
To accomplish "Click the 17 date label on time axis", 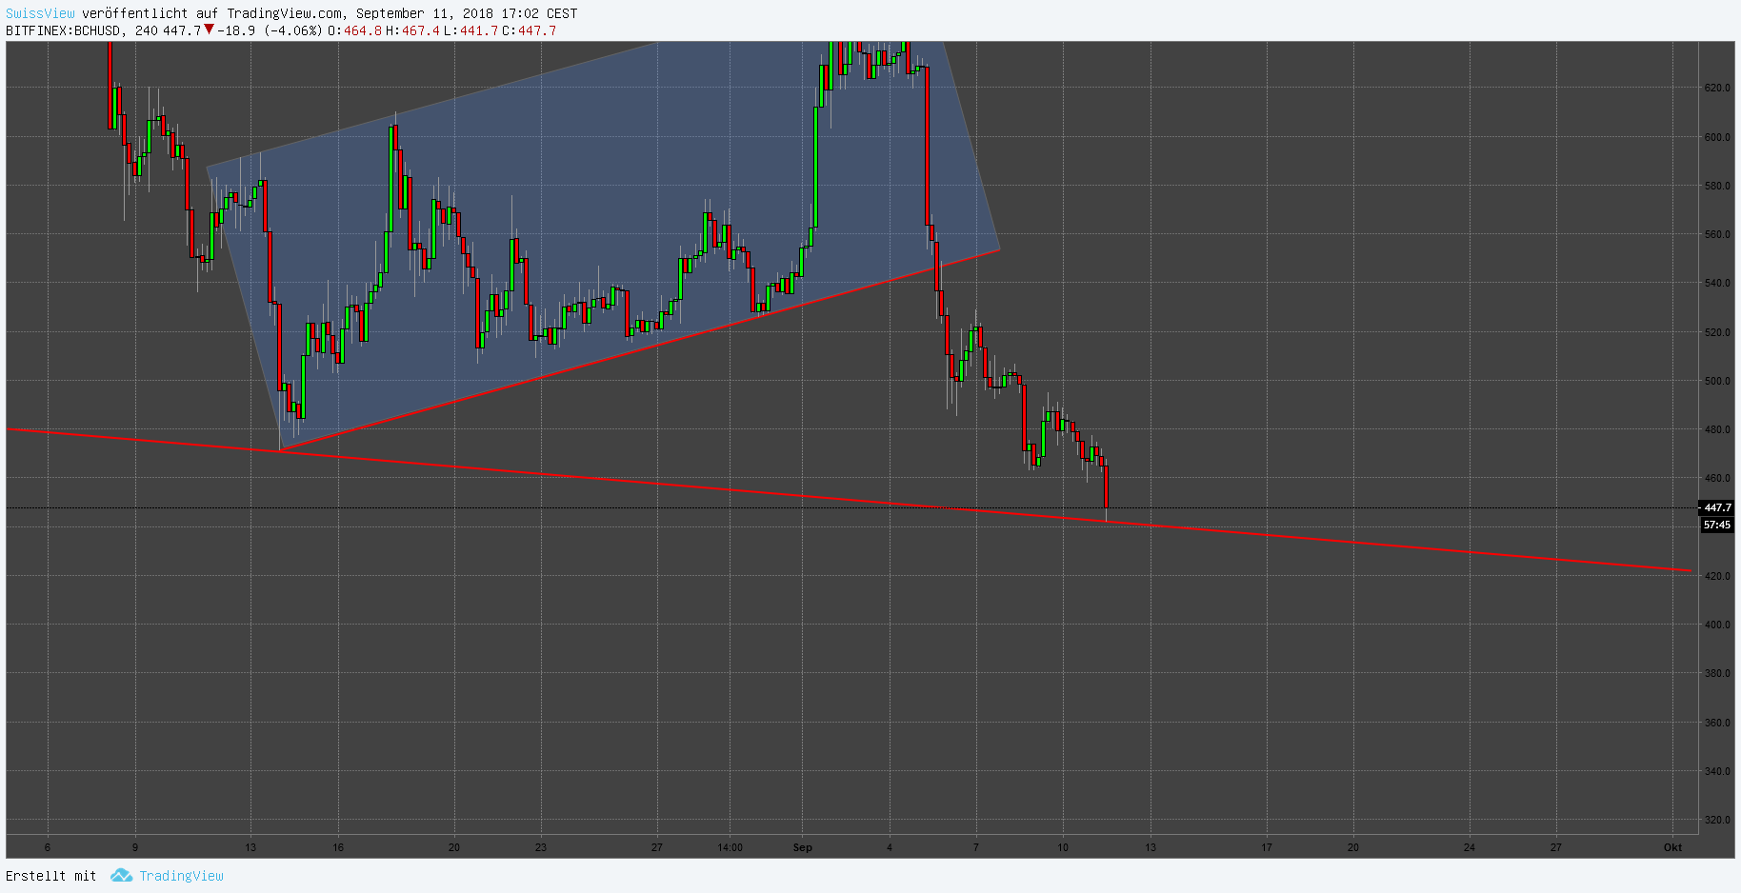I will point(1267,847).
